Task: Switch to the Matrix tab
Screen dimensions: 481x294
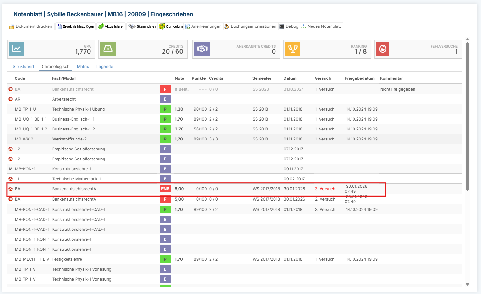Action: 83,67
